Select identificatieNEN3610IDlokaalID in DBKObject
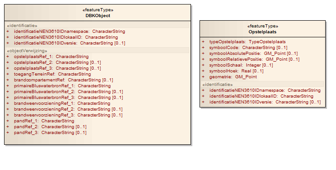Viewport: 336px width, 170px height. [66, 37]
